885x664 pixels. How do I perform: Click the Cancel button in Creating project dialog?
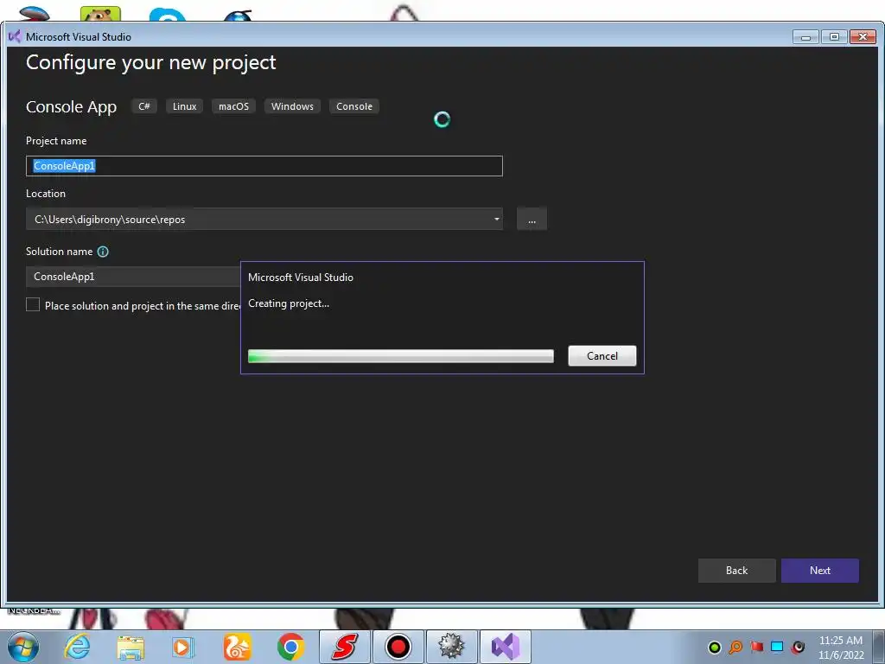coord(602,355)
